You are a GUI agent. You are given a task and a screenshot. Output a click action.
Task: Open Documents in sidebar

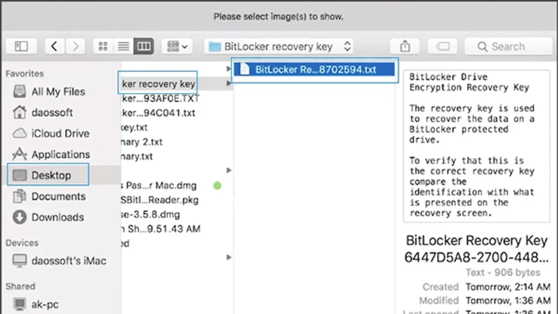[x=59, y=196]
